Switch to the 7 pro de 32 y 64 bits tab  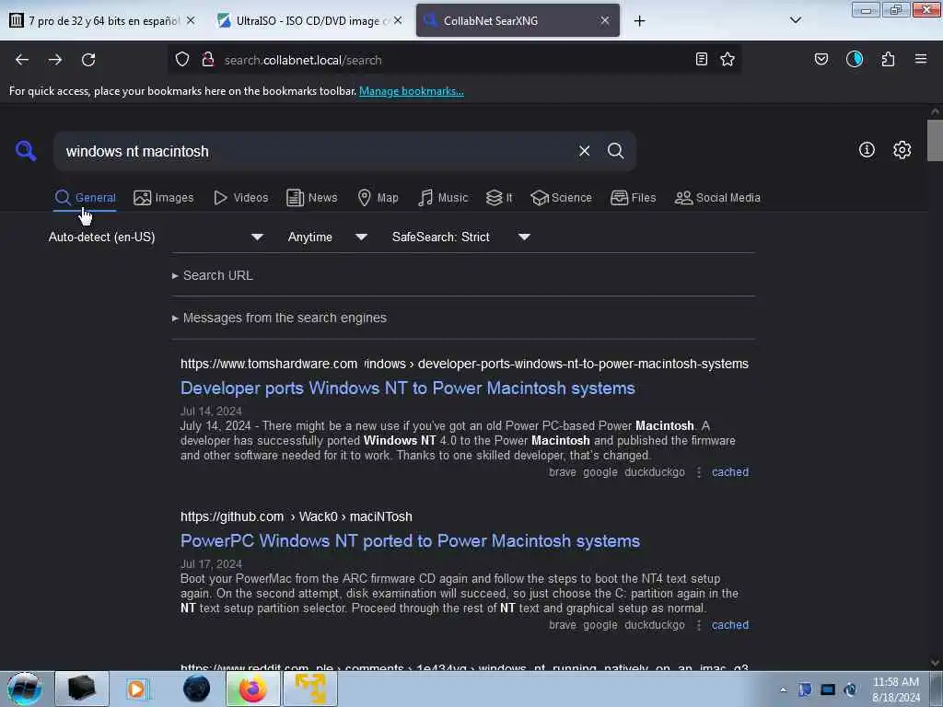(x=102, y=20)
